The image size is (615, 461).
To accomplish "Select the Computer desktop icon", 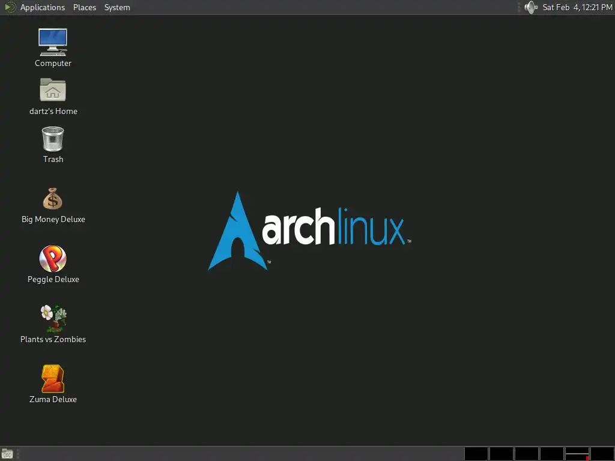I will [x=53, y=48].
